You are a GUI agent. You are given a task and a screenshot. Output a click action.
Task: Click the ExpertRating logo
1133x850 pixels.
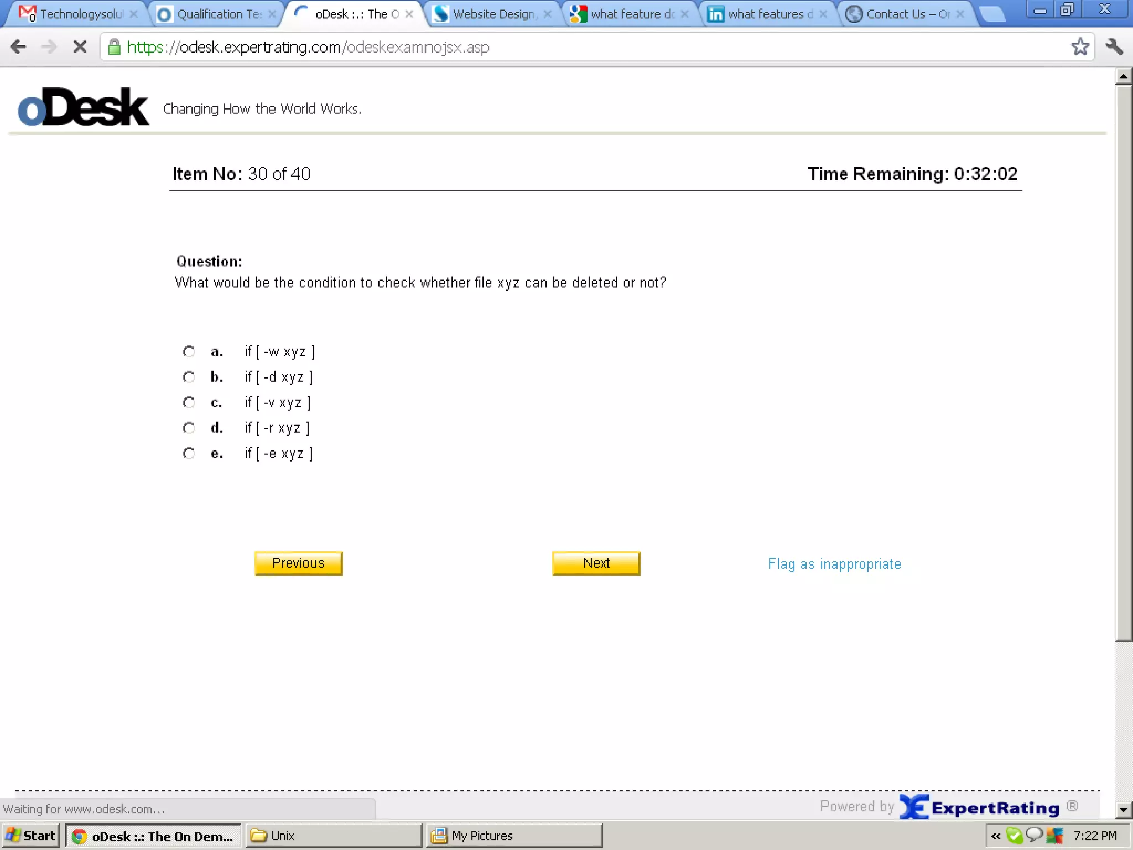point(979,807)
